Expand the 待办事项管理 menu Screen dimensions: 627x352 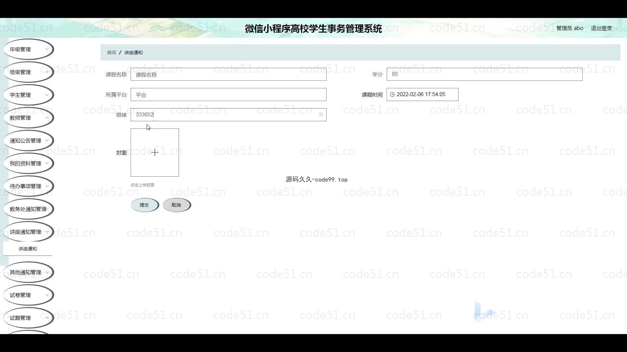[28, 186]
